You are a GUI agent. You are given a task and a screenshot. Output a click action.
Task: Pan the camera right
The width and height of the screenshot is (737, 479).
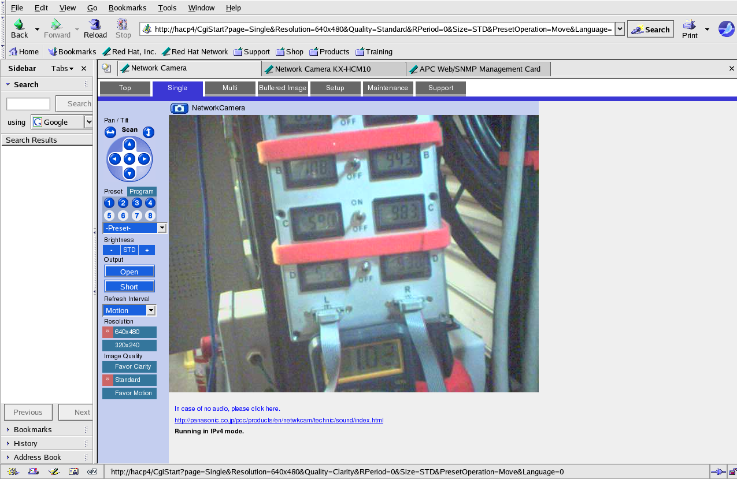145,159
